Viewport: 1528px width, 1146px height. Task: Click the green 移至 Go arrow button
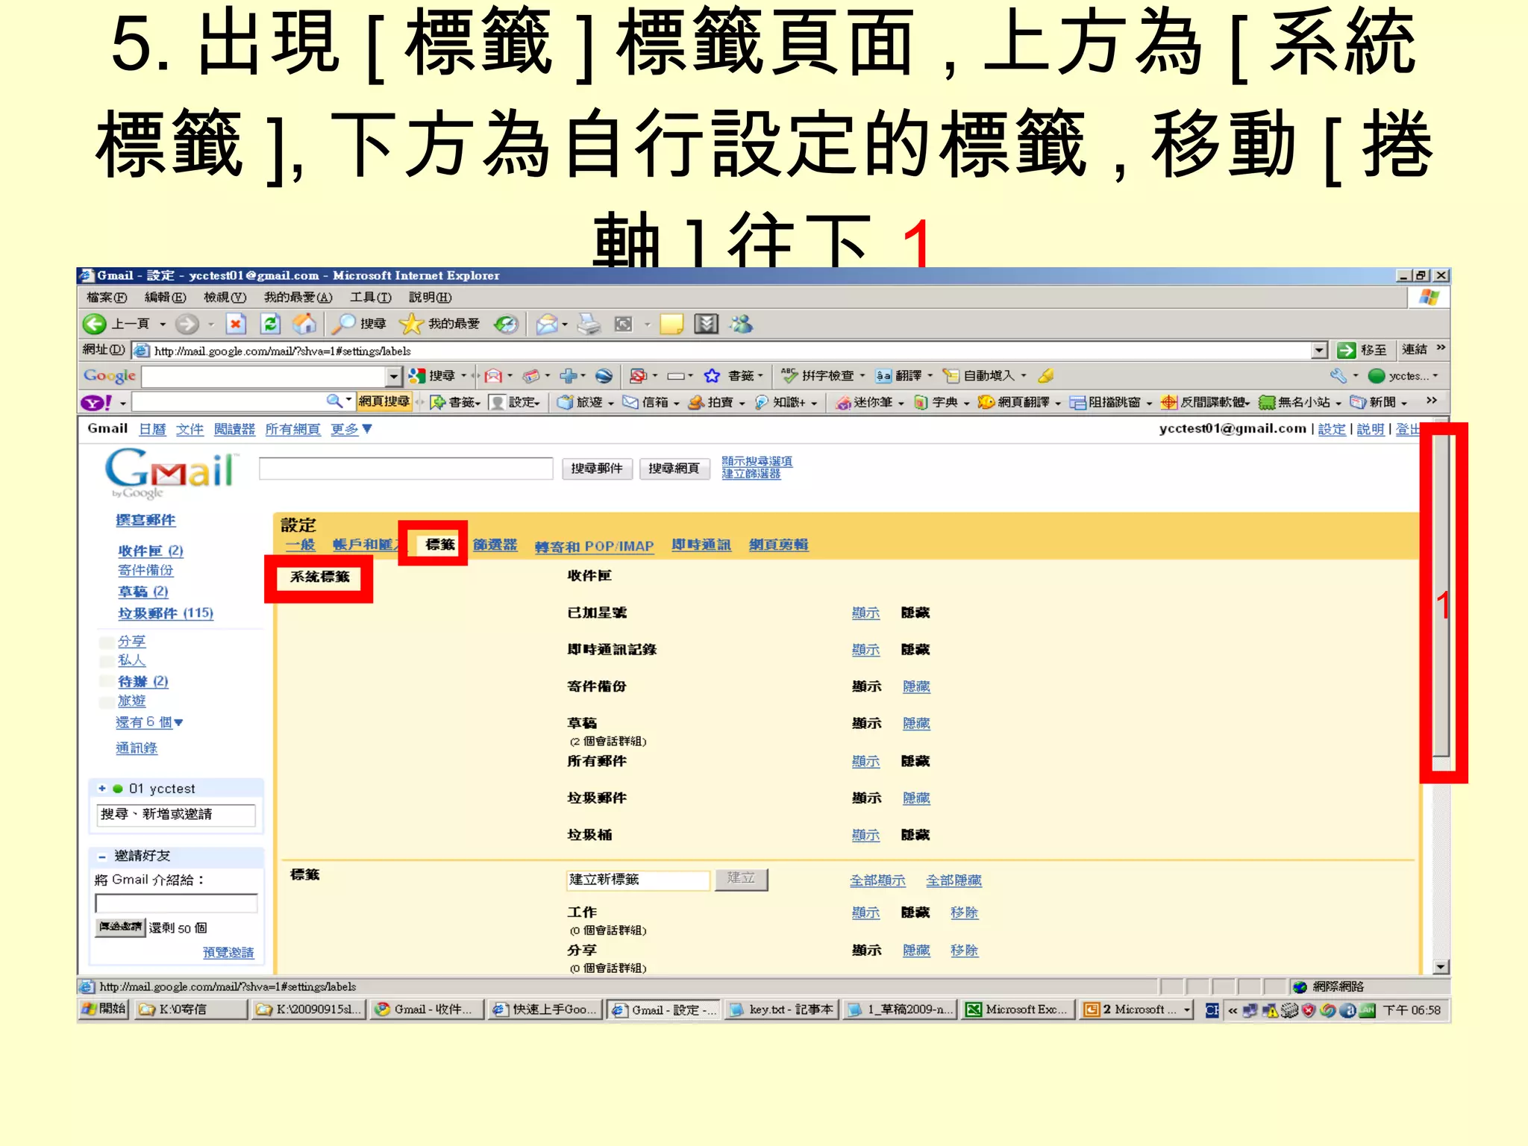coord(1347,350)
